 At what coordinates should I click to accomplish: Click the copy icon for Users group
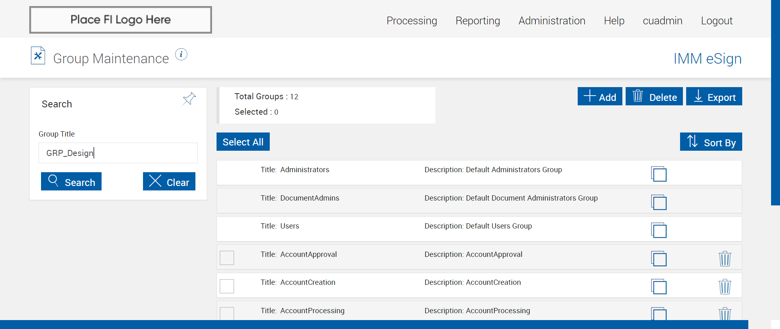tap(659, 230)
